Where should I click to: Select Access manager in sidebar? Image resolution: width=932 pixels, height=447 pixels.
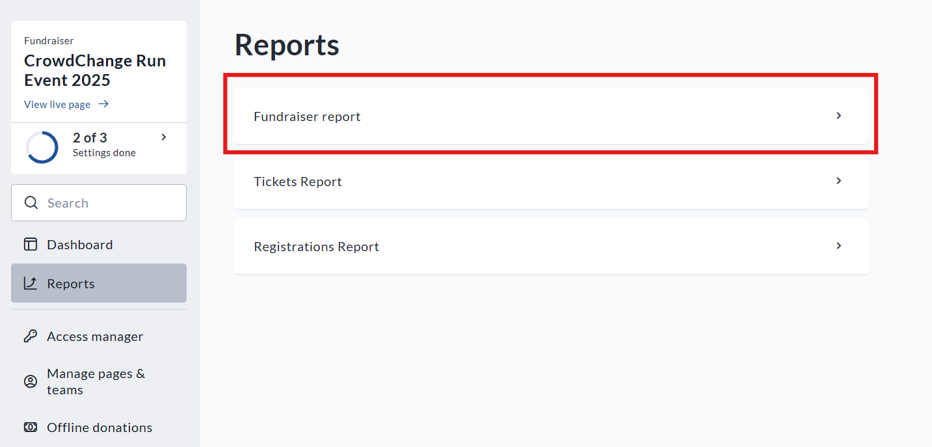pyautogui.click(x=95, y=336)
